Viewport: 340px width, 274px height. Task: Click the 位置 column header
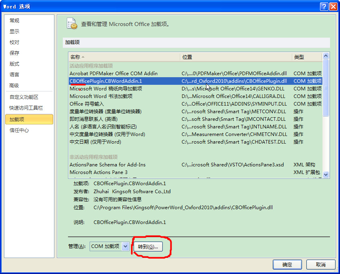[x=236, y=57]
